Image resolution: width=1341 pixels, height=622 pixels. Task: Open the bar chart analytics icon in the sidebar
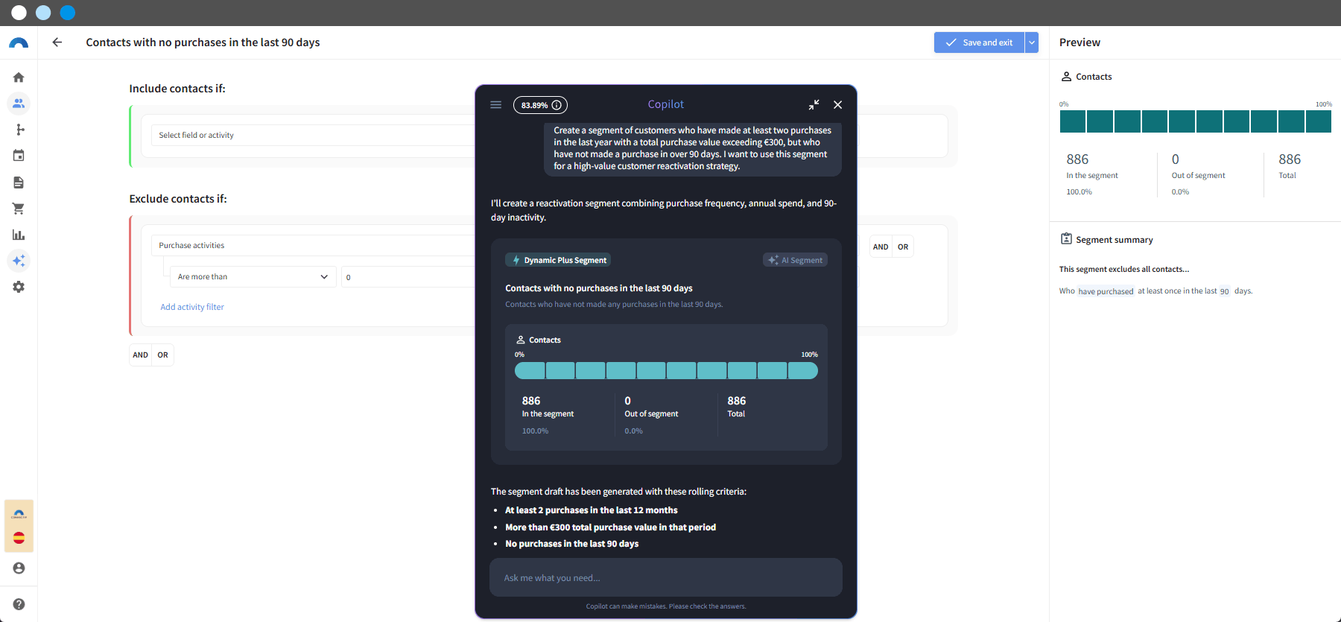pos(19,235)
